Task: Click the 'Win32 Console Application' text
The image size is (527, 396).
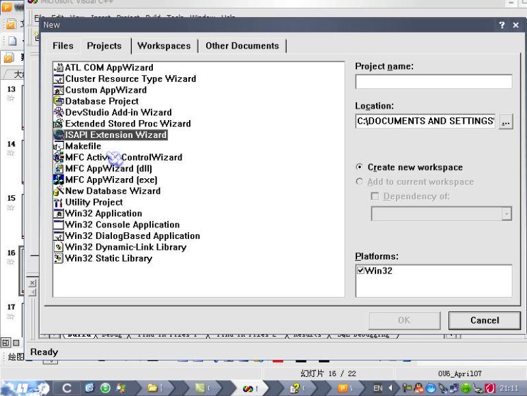Action: (122, 225)
